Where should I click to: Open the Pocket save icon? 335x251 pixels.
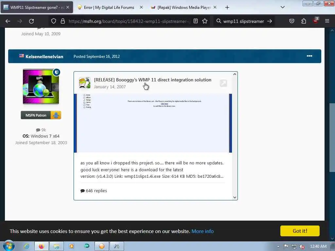pyautogui.click(x=292, y=21)
